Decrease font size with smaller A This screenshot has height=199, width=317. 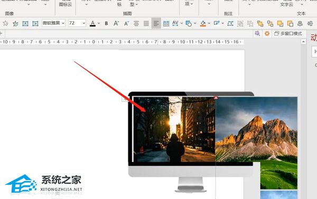point(126,23)
